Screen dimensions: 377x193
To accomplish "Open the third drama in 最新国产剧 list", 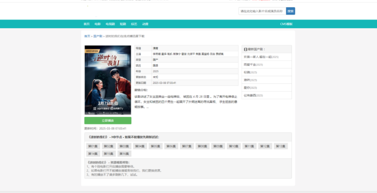I will pyautogui.click(x=250, y=72).
